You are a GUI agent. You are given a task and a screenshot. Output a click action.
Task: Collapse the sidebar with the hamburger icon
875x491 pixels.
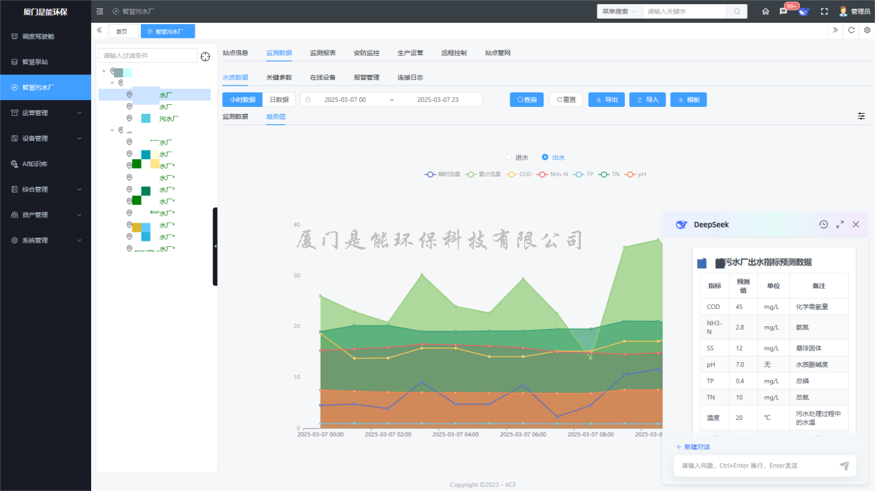click(100, 11)
